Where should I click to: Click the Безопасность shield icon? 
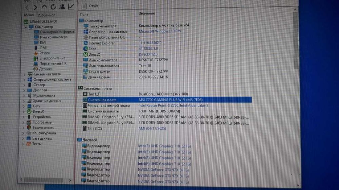[x=29, y=128]
